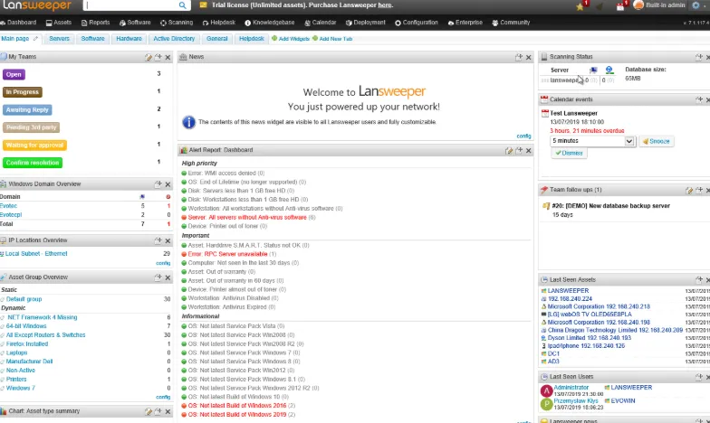Viewport: 710px width, 423px height.
Task: Switch to the General dashboard tab
Action: (x=217, y=39)
